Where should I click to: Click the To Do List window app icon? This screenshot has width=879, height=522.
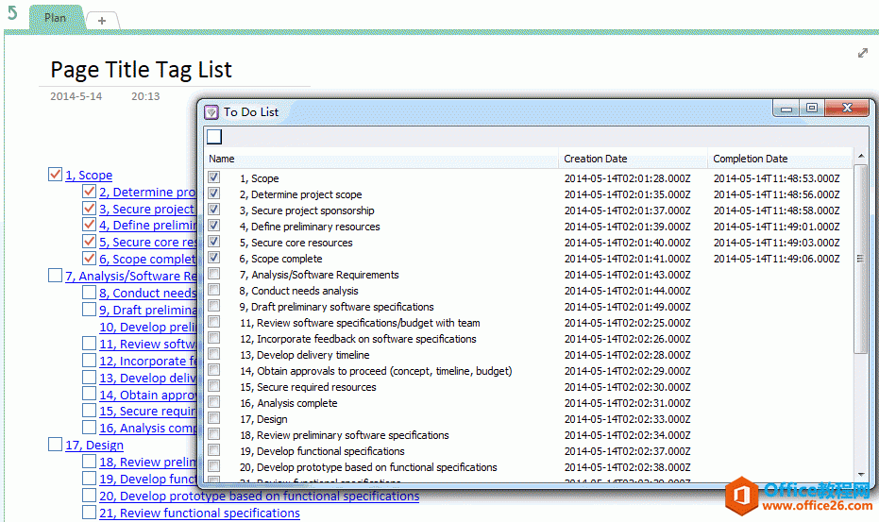click(211, 111)
